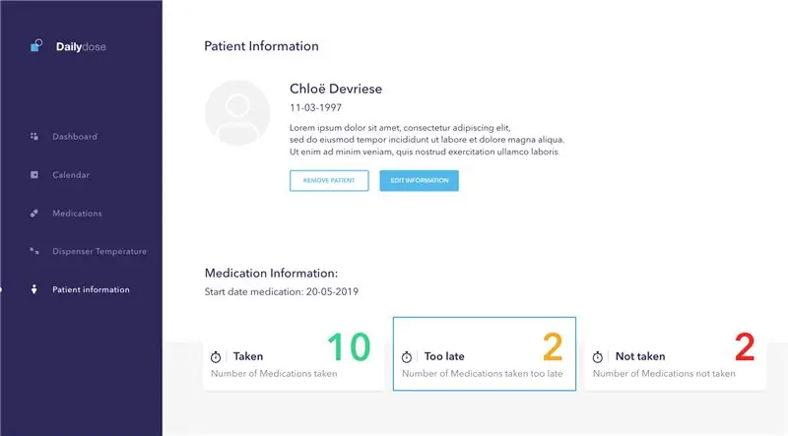The width and height of the screenshot is (788, 436).
Task: Select the Dashboard grid icon
Action: pyautogui.click(x=34, y=136)
